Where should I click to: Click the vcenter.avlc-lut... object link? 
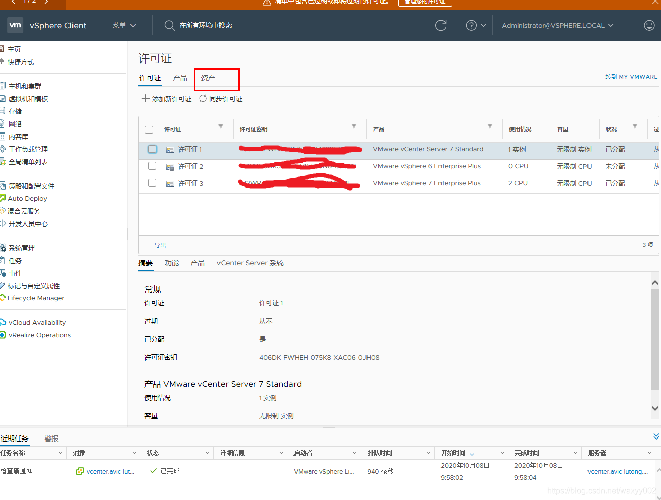pyautogui.click(x=110, y=472)
